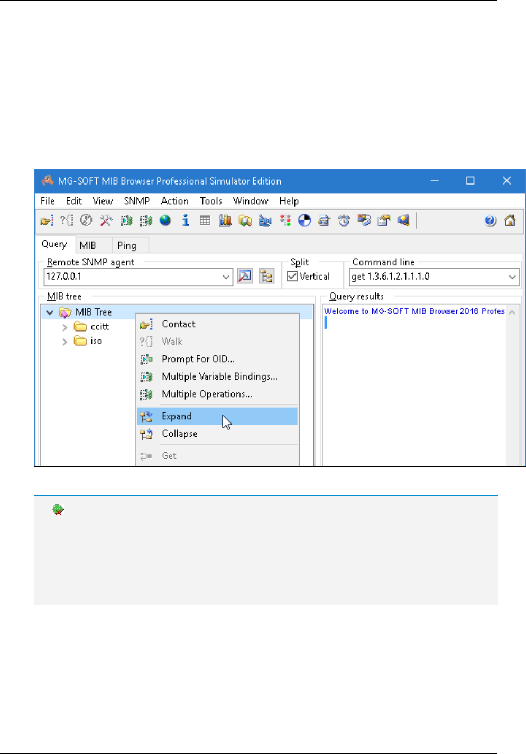526x754 pixels.
Task: Click the home toolbar icon
Action: coord(510,220)
